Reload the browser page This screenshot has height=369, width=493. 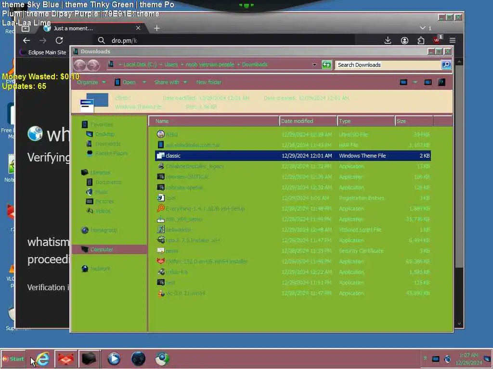[59, 40]
